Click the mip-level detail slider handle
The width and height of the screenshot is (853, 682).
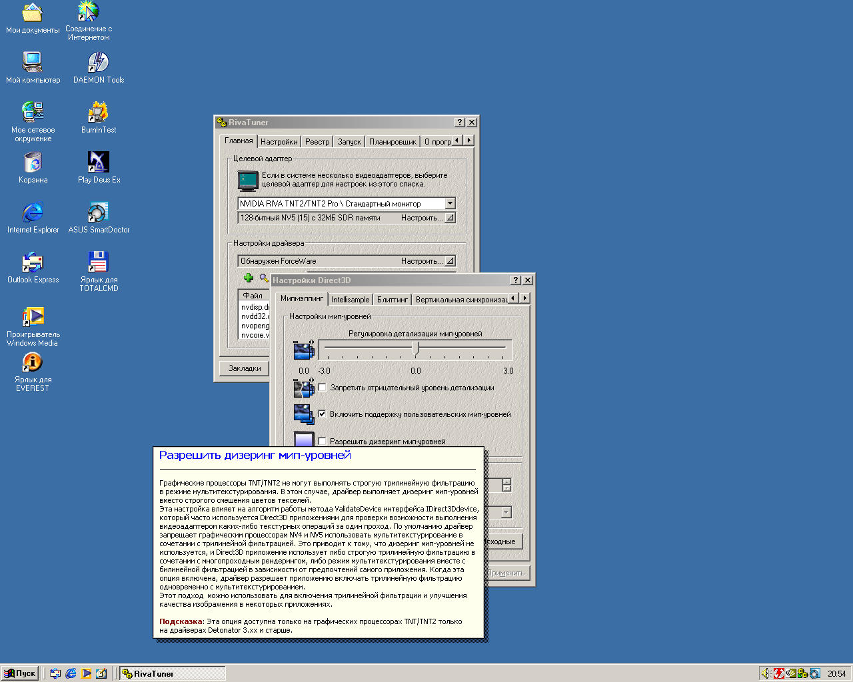416,348
